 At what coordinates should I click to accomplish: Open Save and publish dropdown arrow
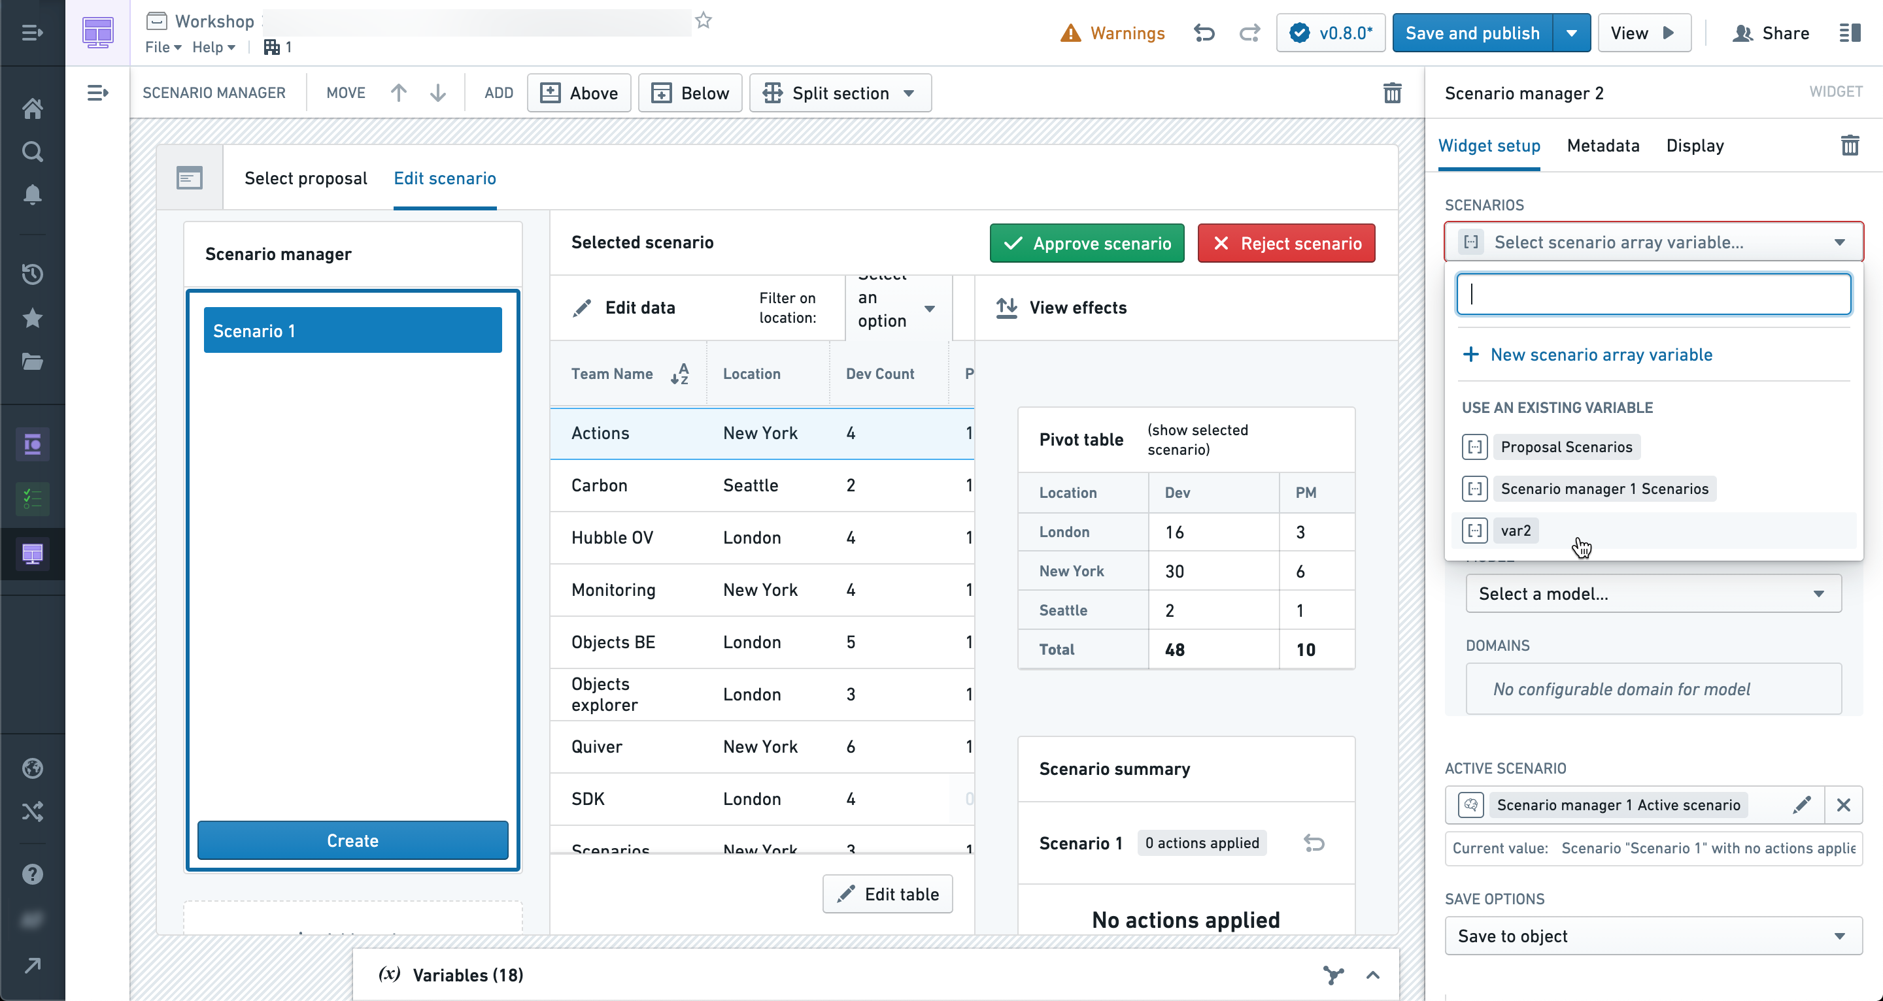(x=1572, y=33)
